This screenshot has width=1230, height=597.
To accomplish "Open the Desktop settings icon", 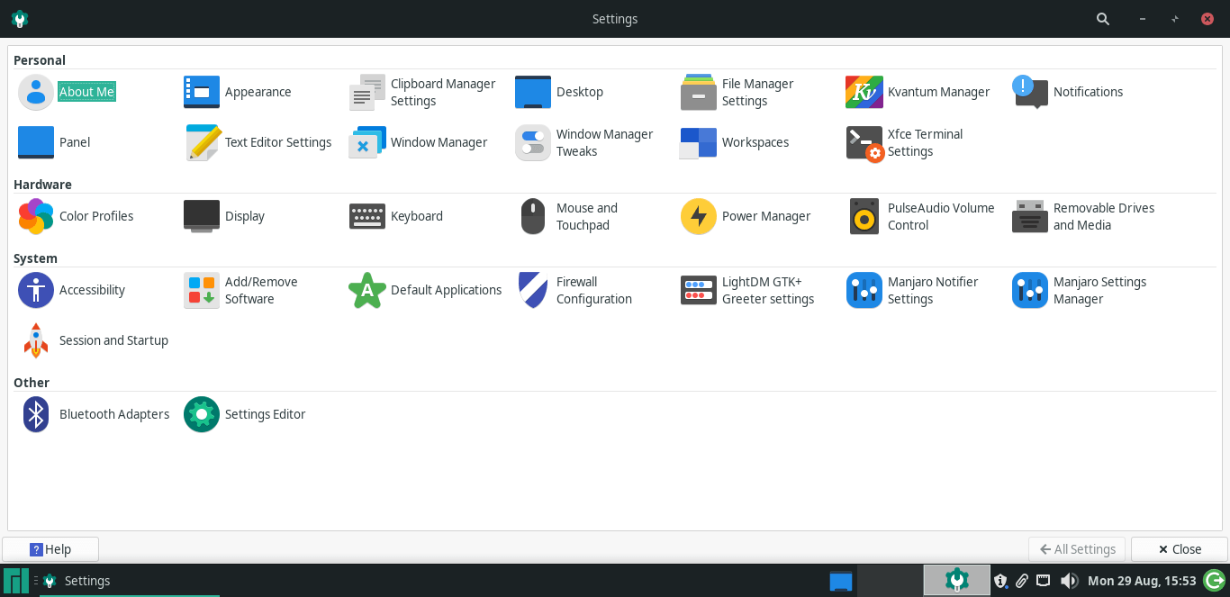I will coord(533,92).
